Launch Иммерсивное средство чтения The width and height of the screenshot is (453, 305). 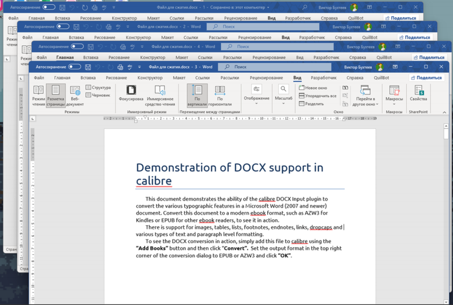pyautogui.click(x=160, y=95)
